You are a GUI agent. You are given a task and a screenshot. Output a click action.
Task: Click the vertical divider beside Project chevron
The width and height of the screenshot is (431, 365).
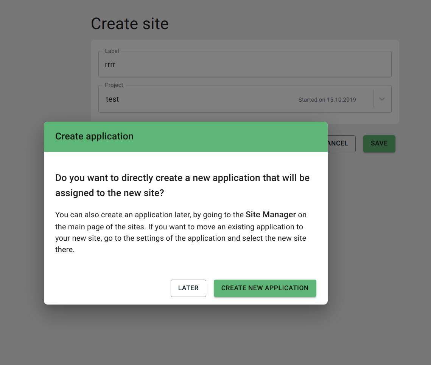(373, 99)
